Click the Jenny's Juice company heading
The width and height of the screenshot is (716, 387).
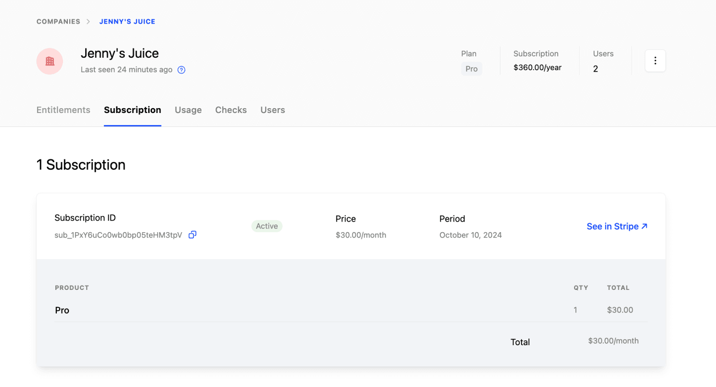[x=119, y=53]
